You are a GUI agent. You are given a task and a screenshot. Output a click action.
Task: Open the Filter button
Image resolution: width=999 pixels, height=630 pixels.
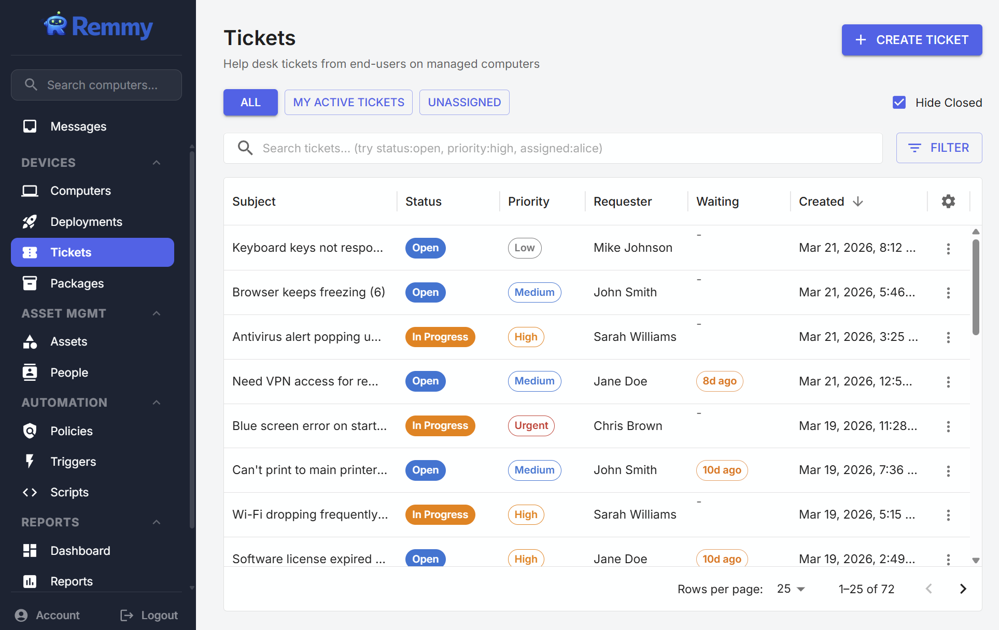(939, 148)
